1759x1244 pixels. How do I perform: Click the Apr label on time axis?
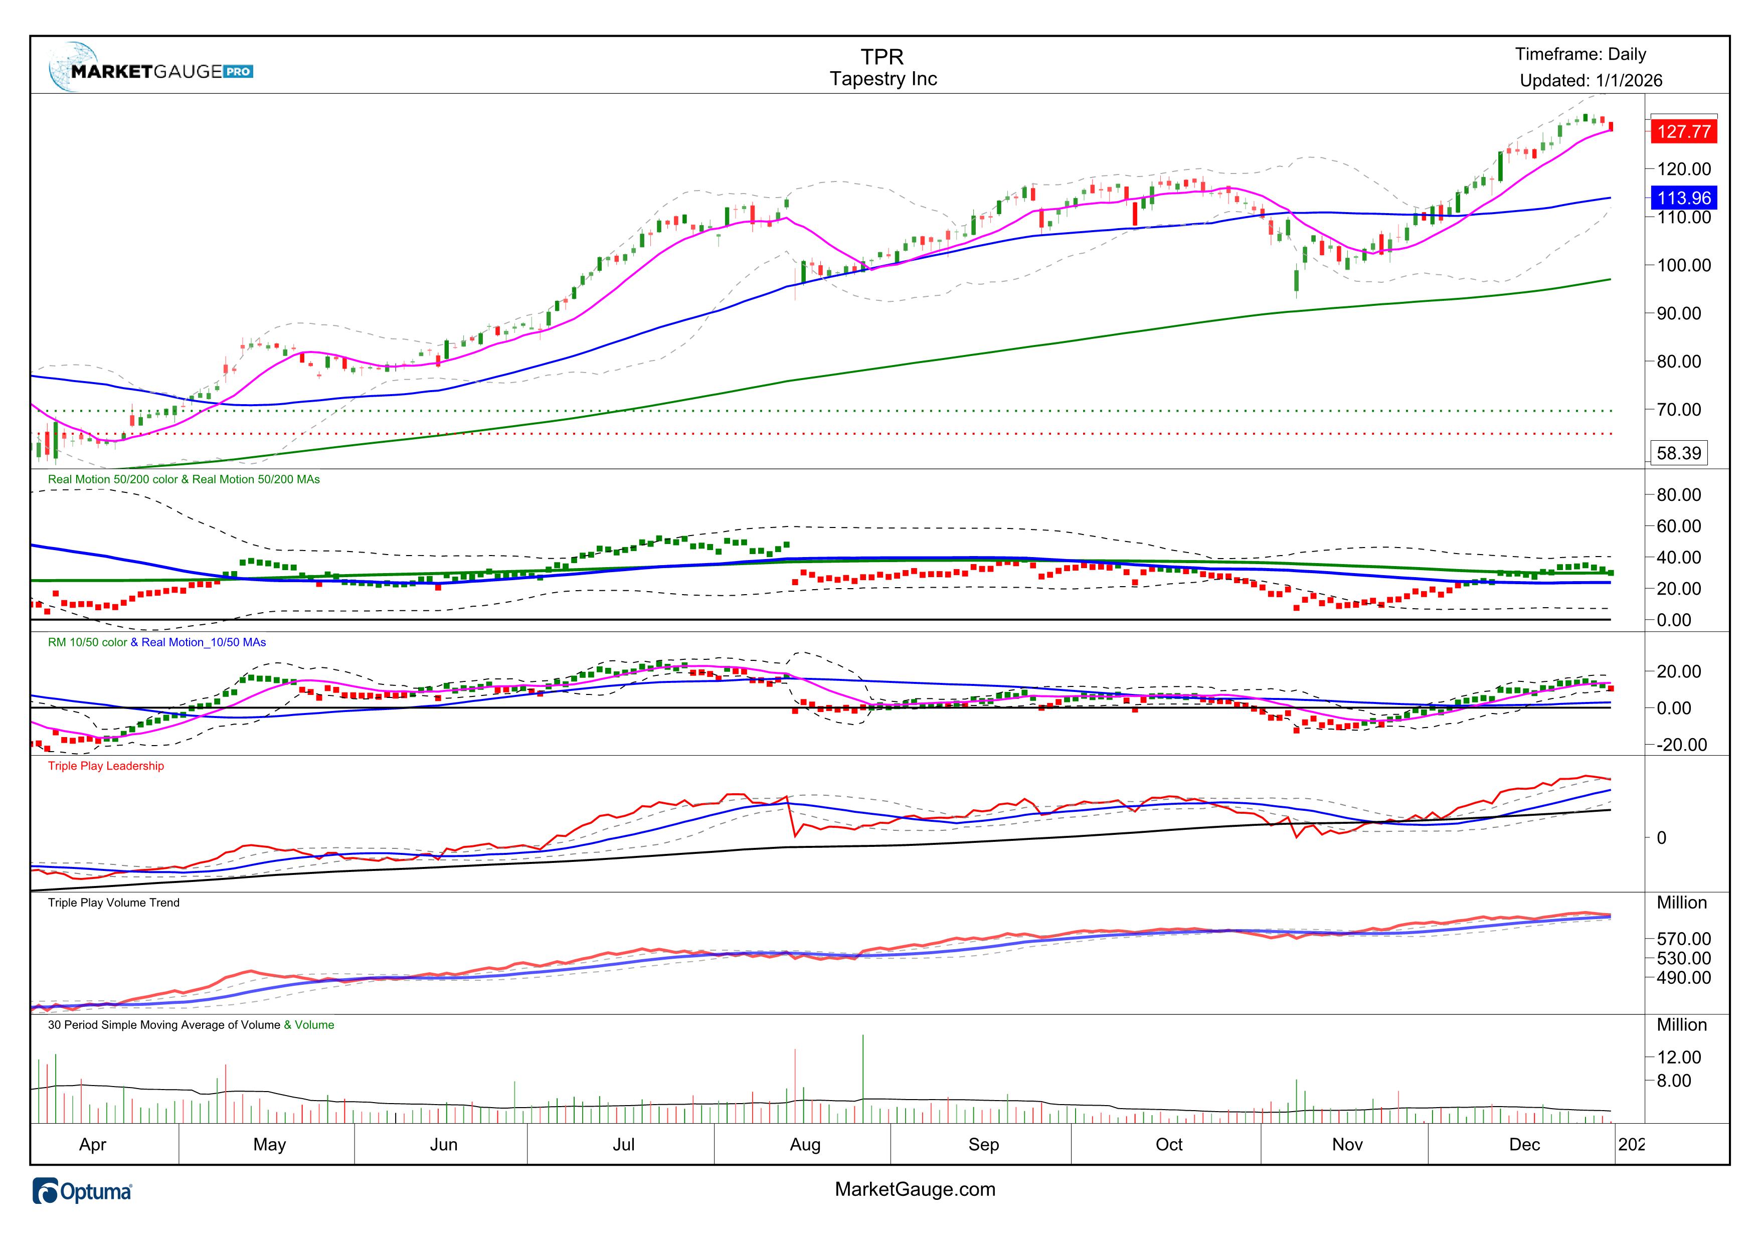(93, 1144)
